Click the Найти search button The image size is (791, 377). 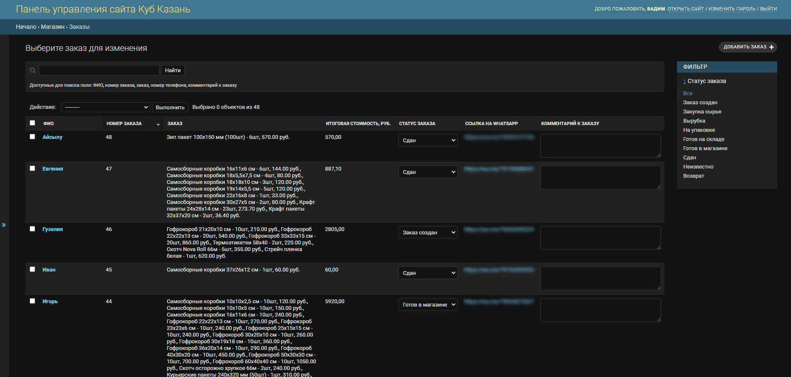tap(173, 70)
